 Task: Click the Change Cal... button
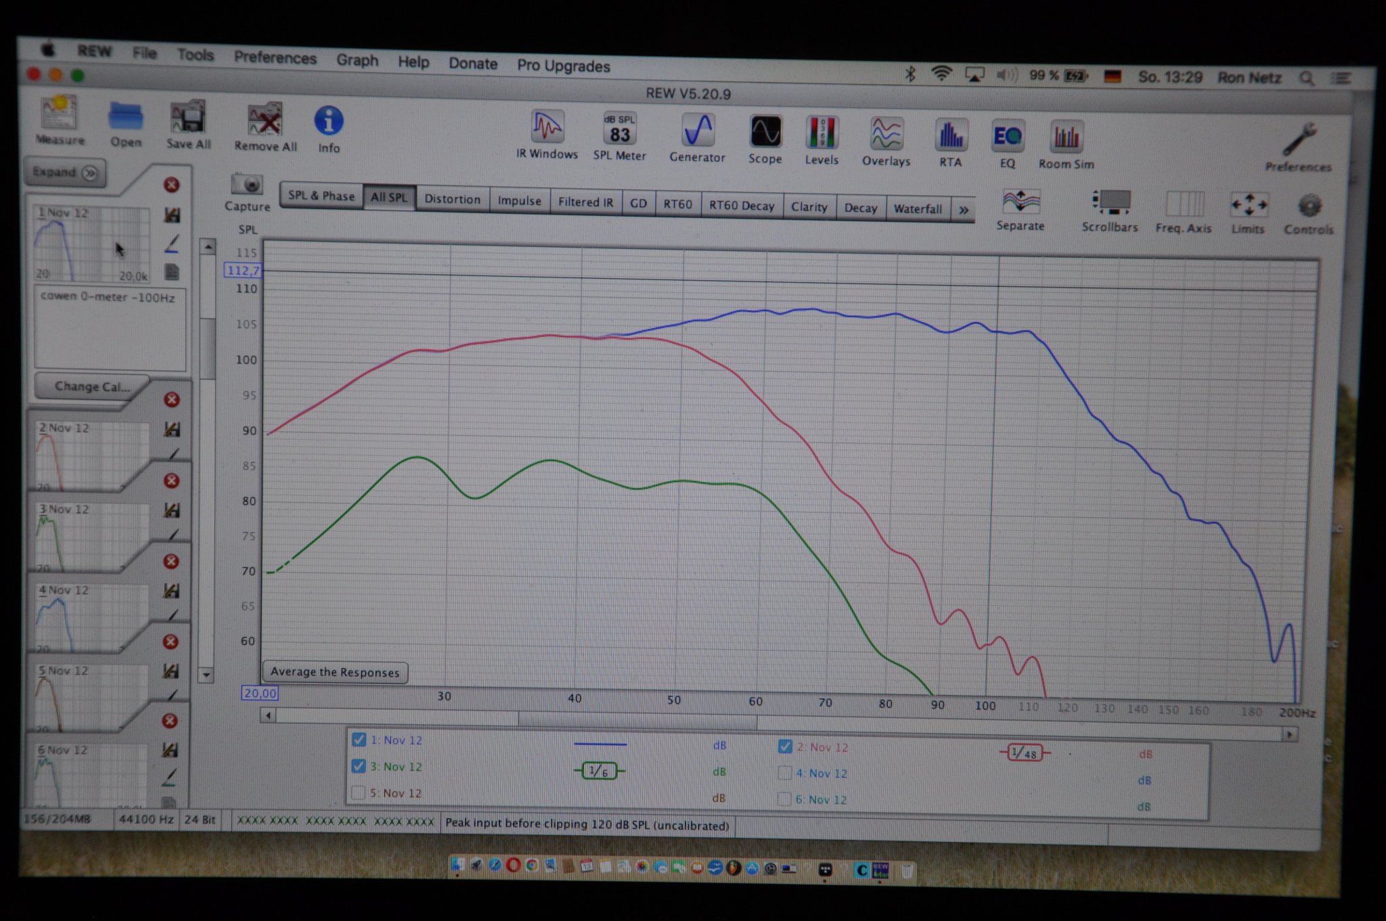[x=92, y=386]
